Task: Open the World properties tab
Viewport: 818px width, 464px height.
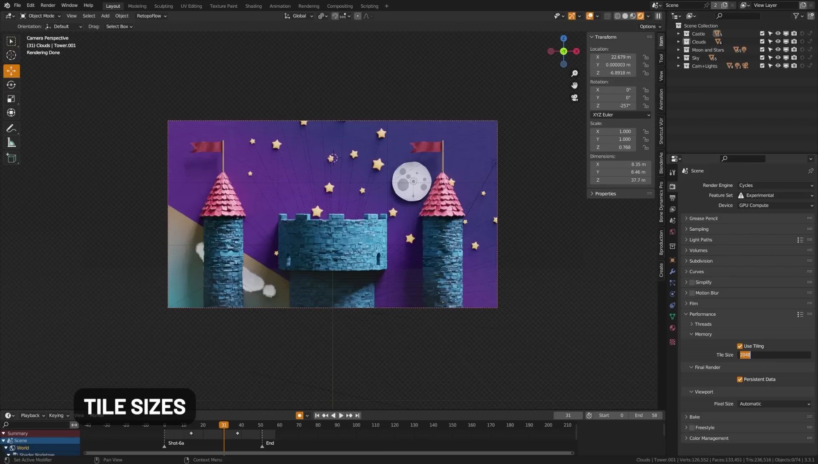Action: click(x=673, y=232)
